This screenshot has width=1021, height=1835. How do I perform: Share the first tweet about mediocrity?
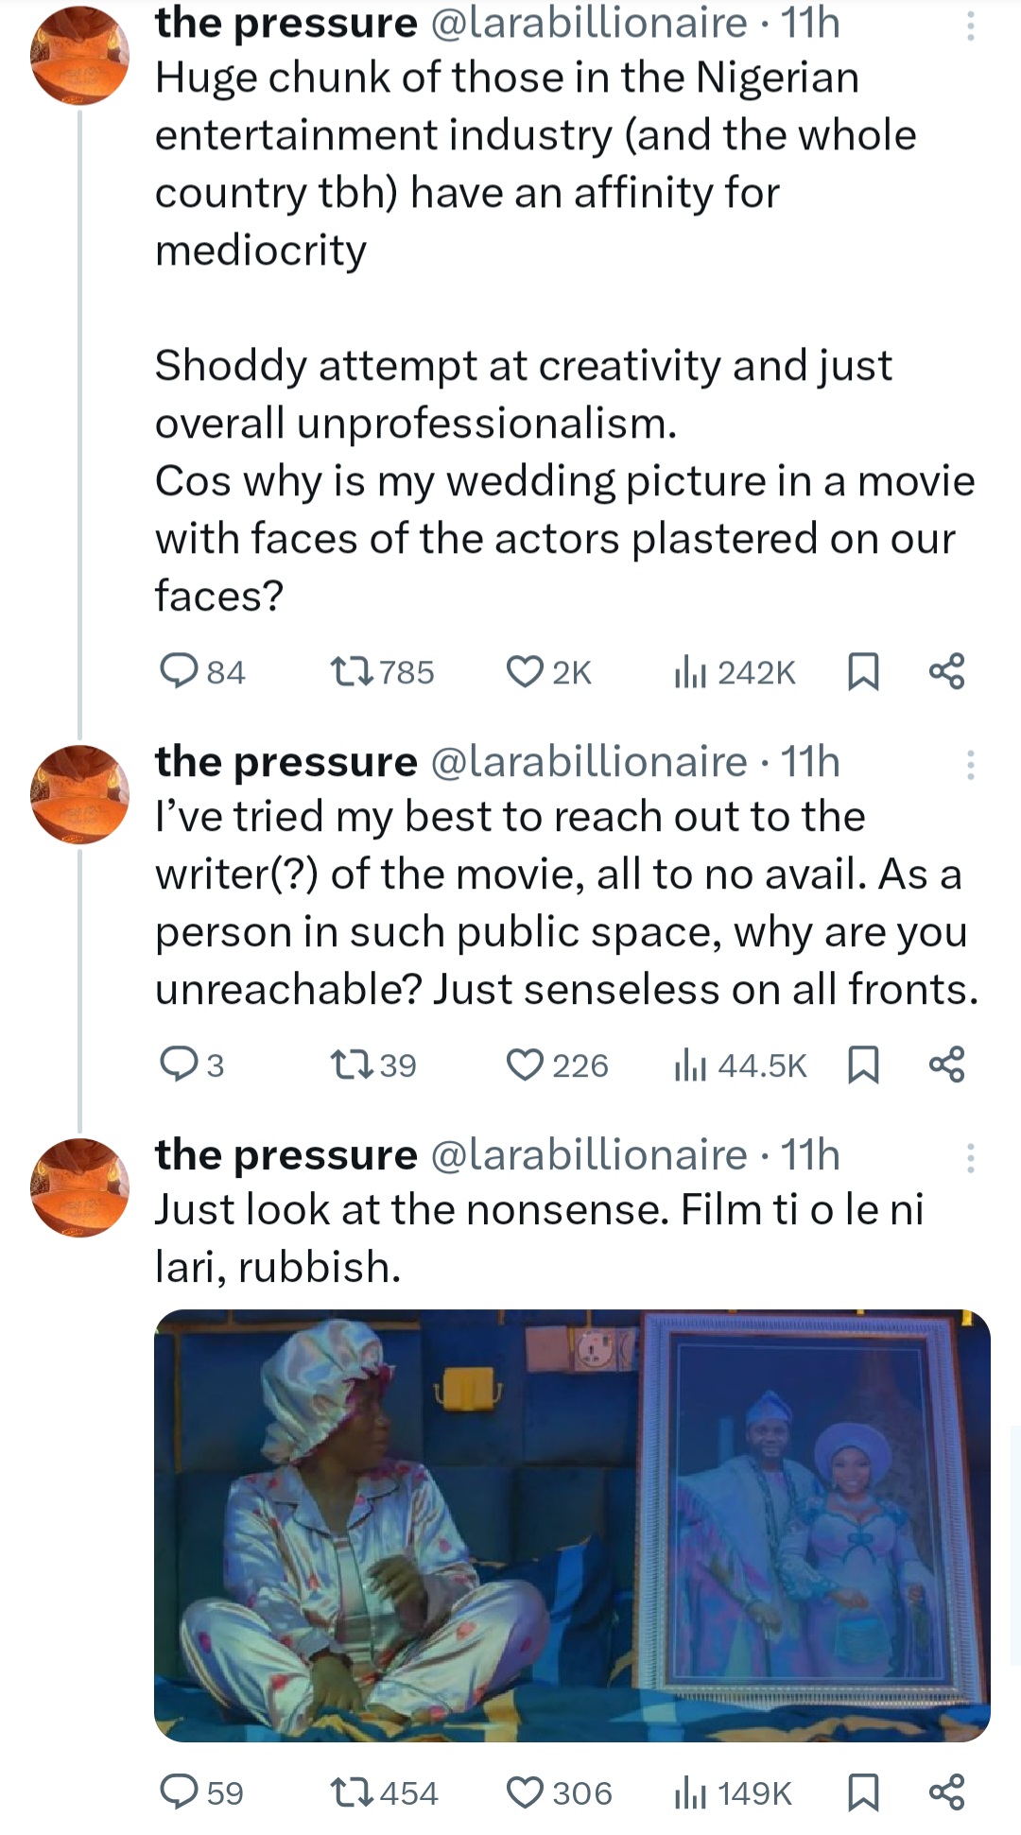click(947, 670)
